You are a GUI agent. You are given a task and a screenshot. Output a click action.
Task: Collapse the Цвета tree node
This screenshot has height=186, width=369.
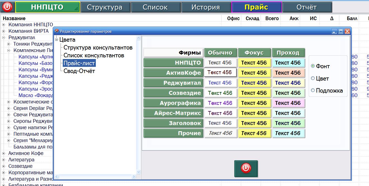[57, 40]
